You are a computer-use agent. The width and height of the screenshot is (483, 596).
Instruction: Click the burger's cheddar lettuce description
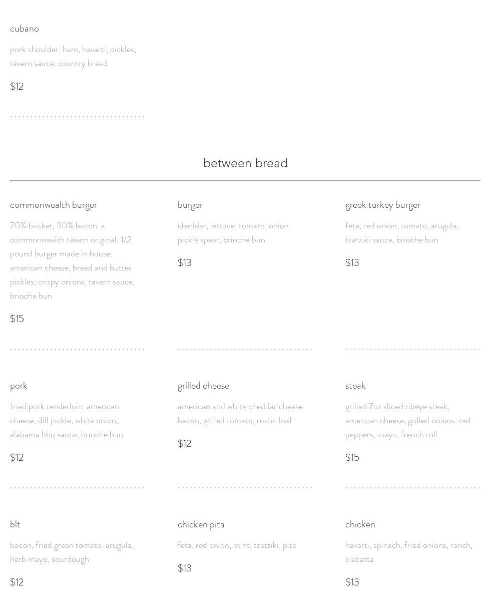tap(234, 232)
